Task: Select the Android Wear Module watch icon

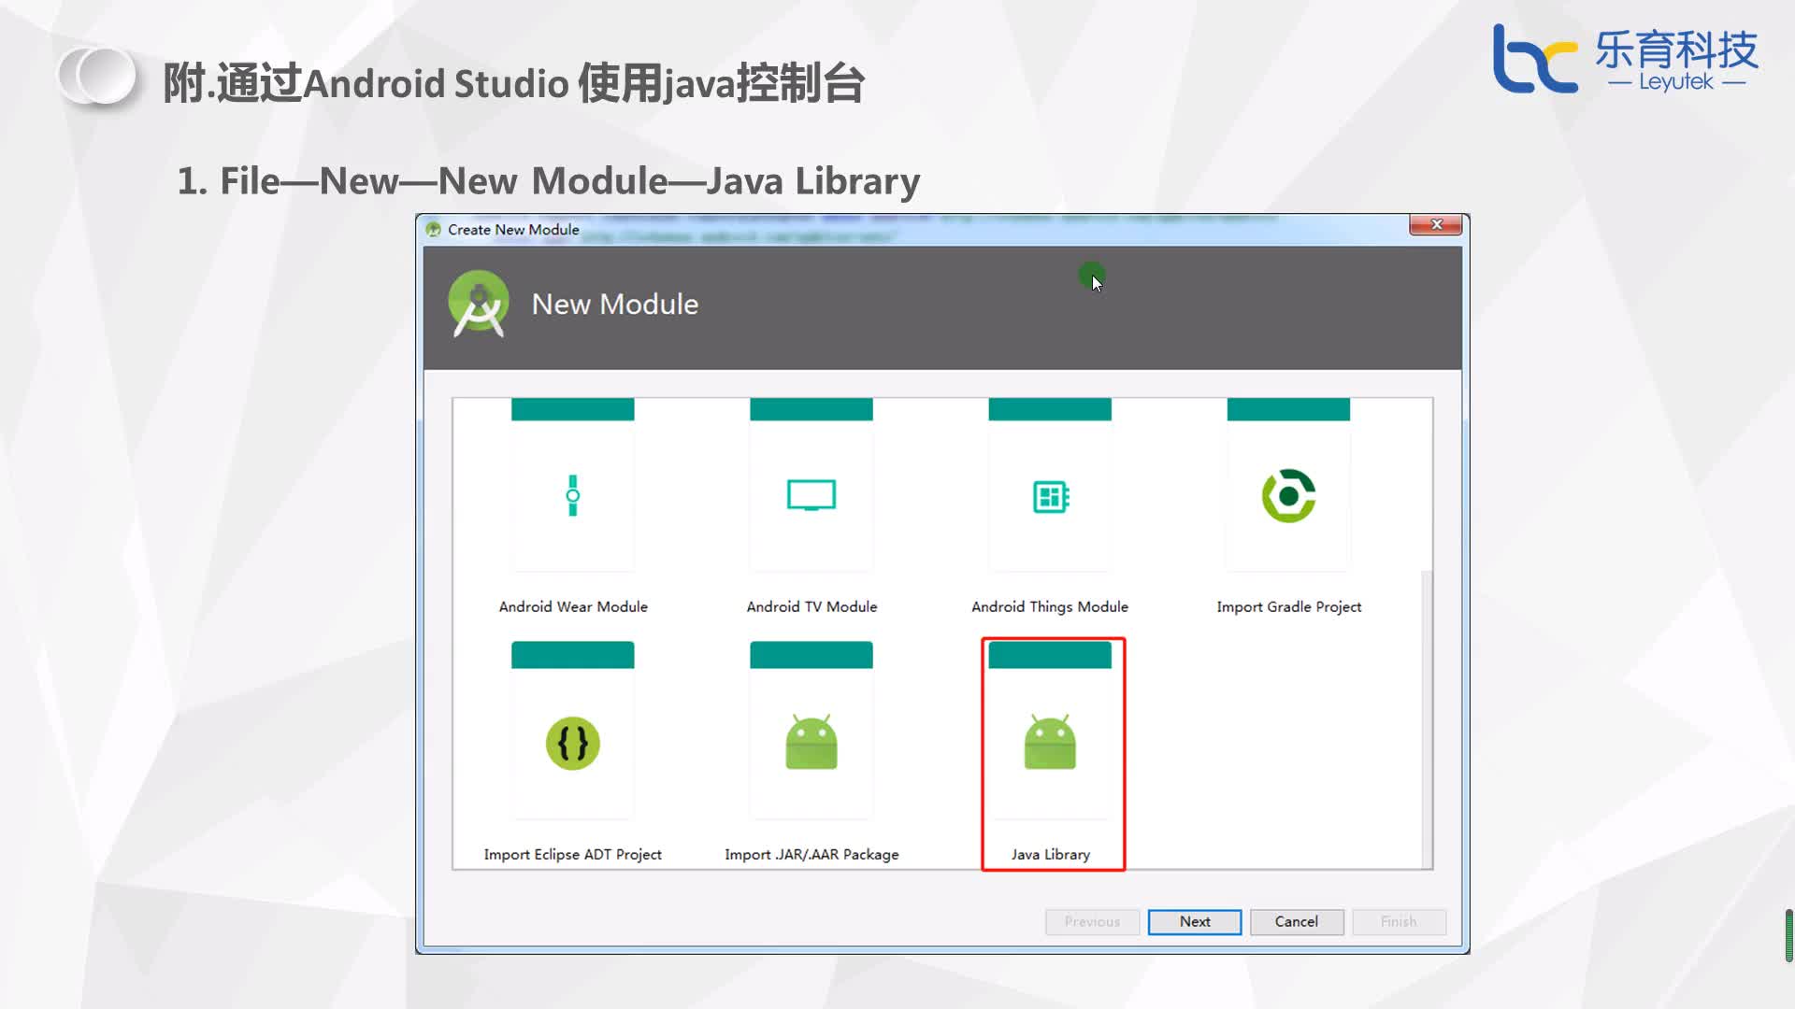Action: [x=573, y=496]
